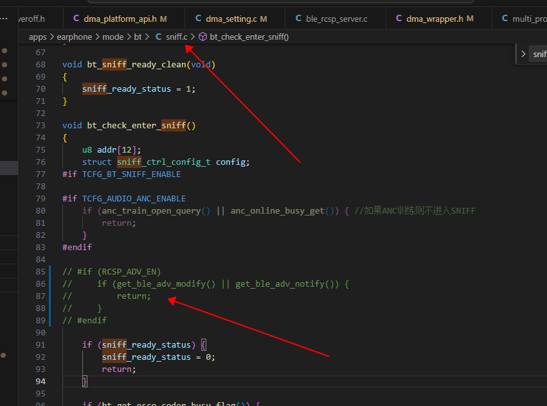
Task: Click the C icon beside sniff.c in breadcrumbs
Action: (158, 37)
